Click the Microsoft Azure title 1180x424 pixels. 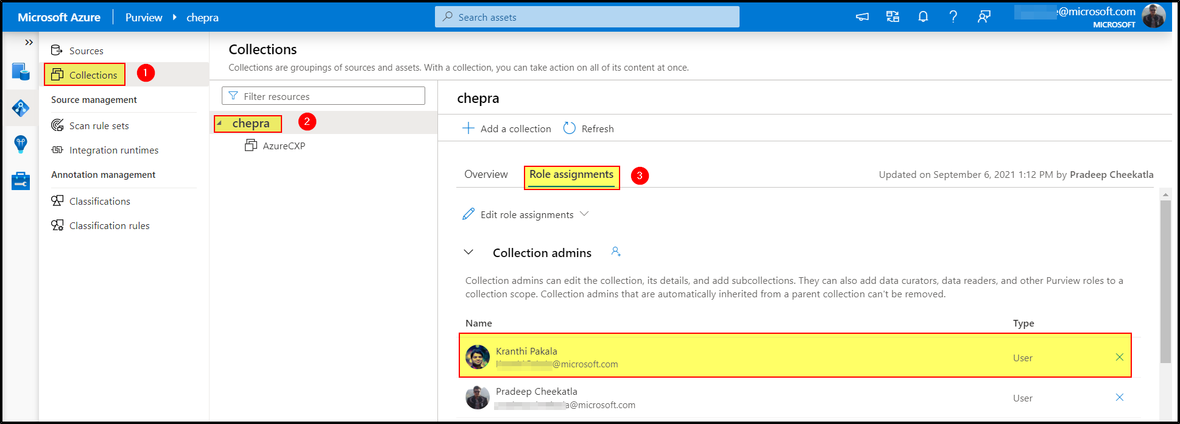(59, 18)
